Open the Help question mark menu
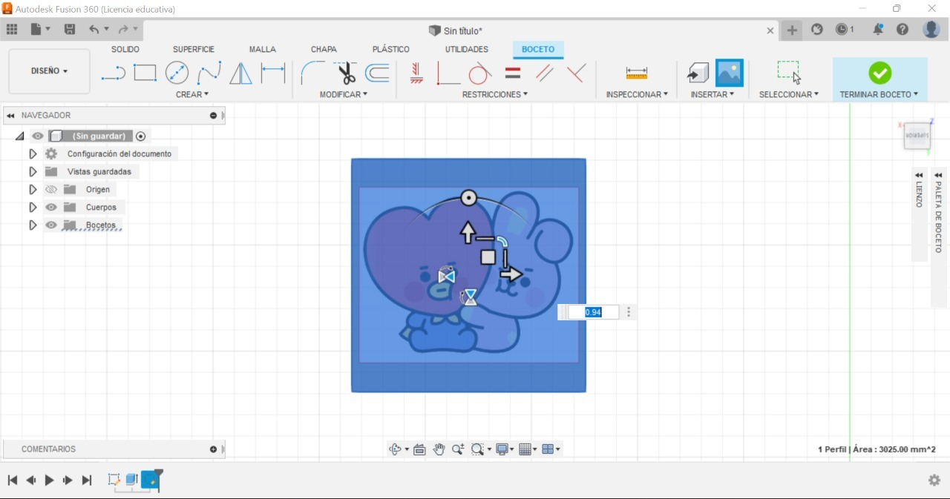Viewport: 950px width, 499px height. [x=902, y=30]
